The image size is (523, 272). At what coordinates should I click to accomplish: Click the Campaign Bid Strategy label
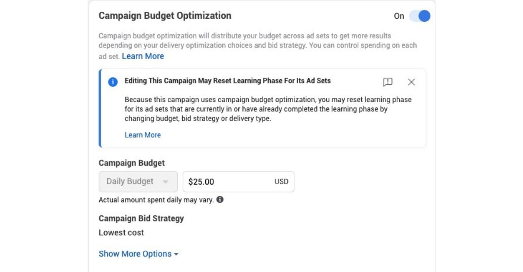pyautogui.click(x=141, y=218)
